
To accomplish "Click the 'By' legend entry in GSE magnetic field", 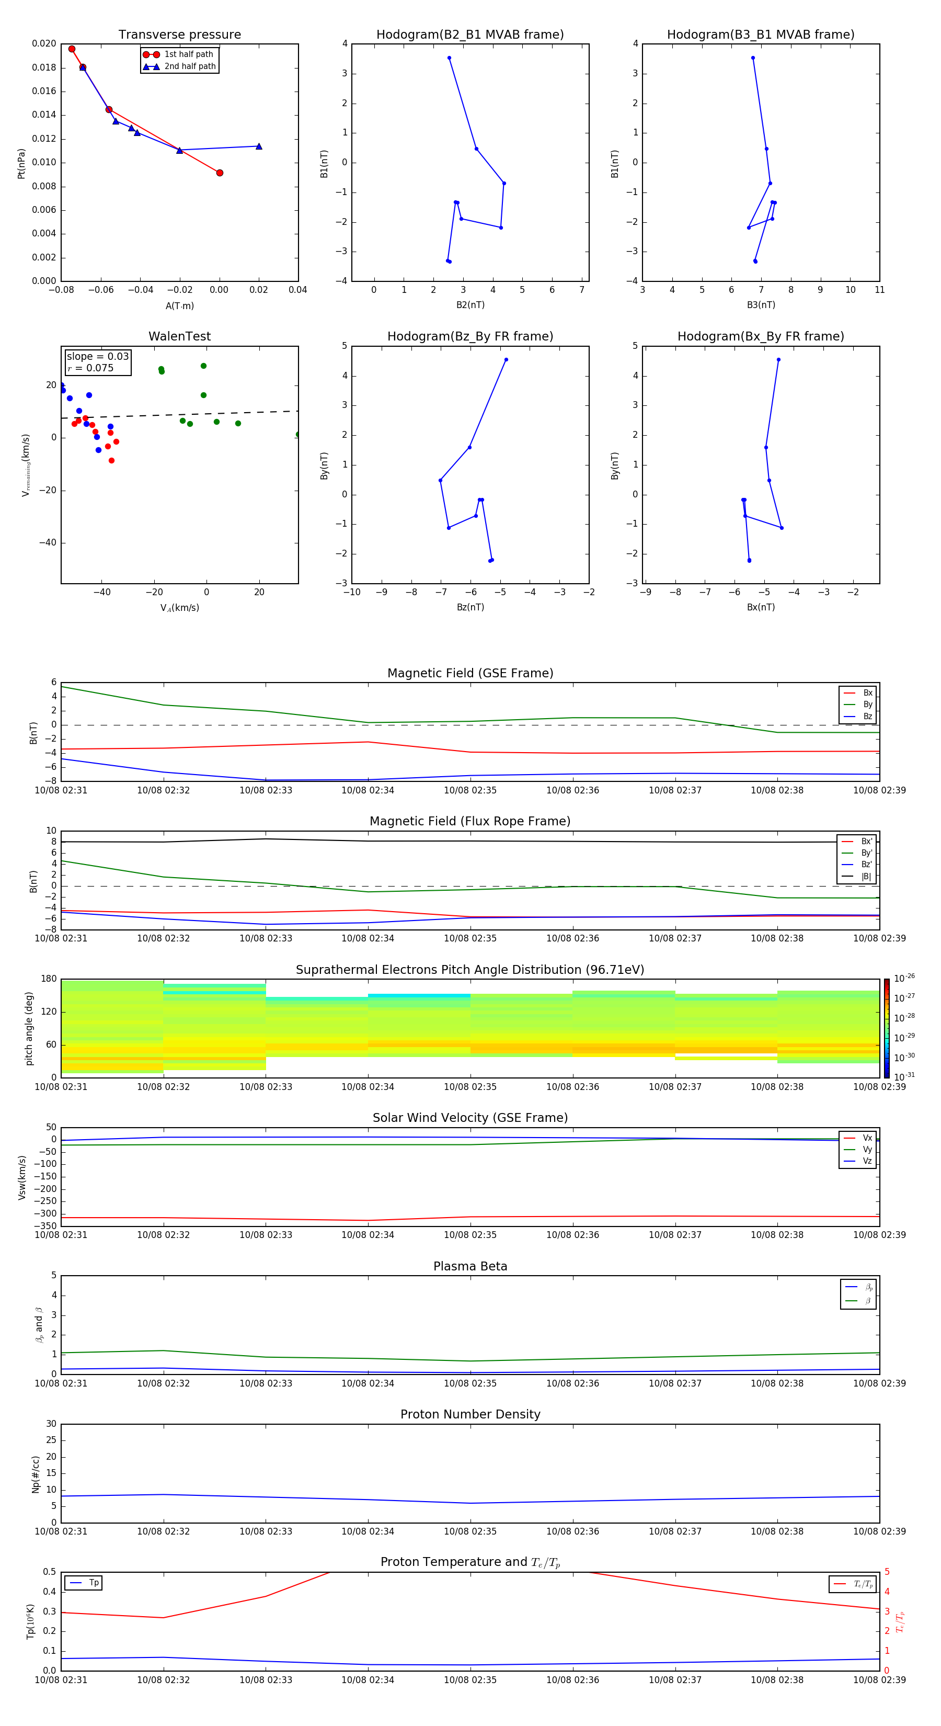I will point(858,704).
